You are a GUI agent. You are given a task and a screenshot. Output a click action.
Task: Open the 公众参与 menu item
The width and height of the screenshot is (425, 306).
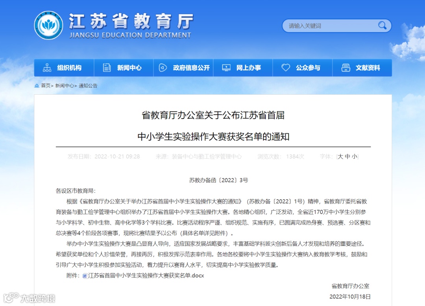[303, 68]
